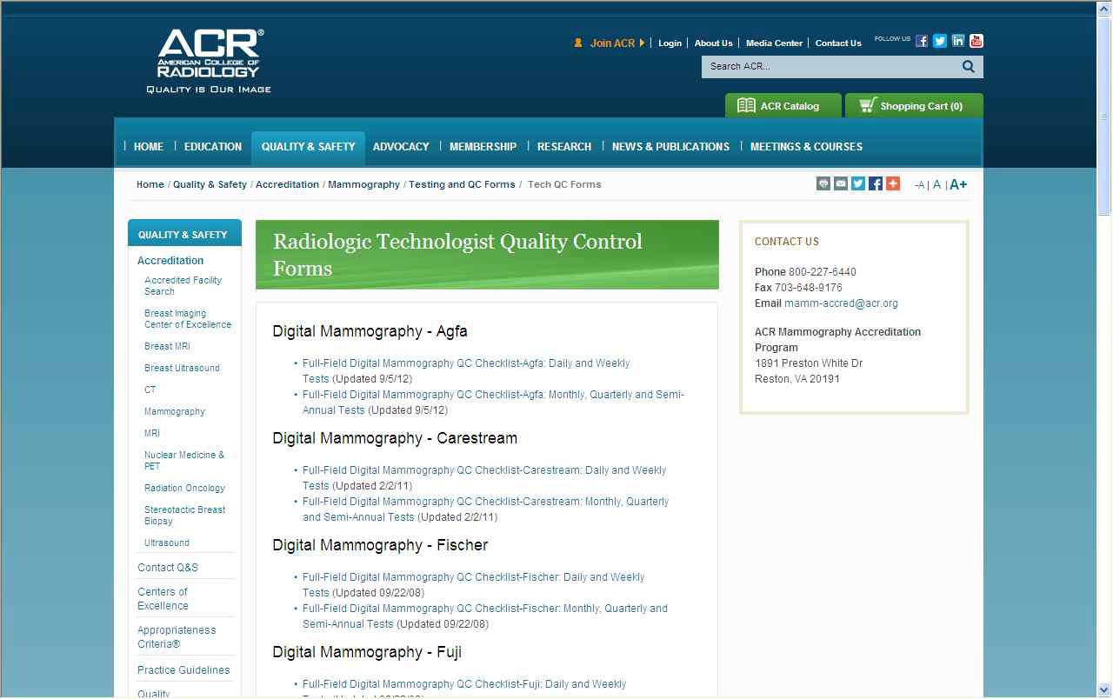Open Breast MRI sidebar link
Viewport: 1113px width, 699px height.
tap(167, 346)
